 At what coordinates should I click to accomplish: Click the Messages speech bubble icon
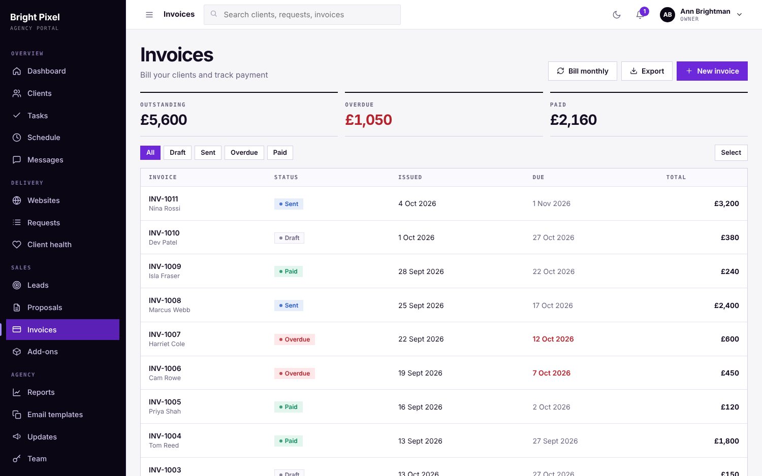pos(17,160)
